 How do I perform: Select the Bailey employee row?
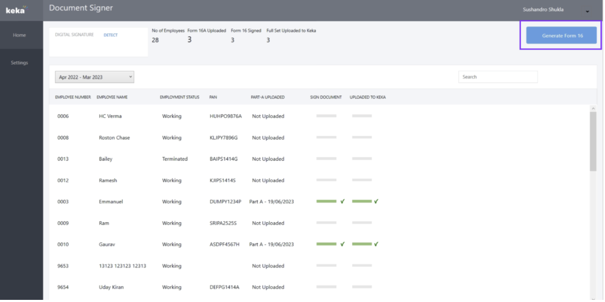pos(105,159)
